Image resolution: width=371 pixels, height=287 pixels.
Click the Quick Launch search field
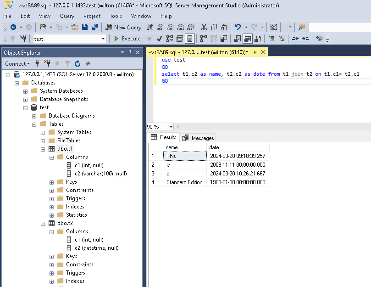click(x=340, y=27)
